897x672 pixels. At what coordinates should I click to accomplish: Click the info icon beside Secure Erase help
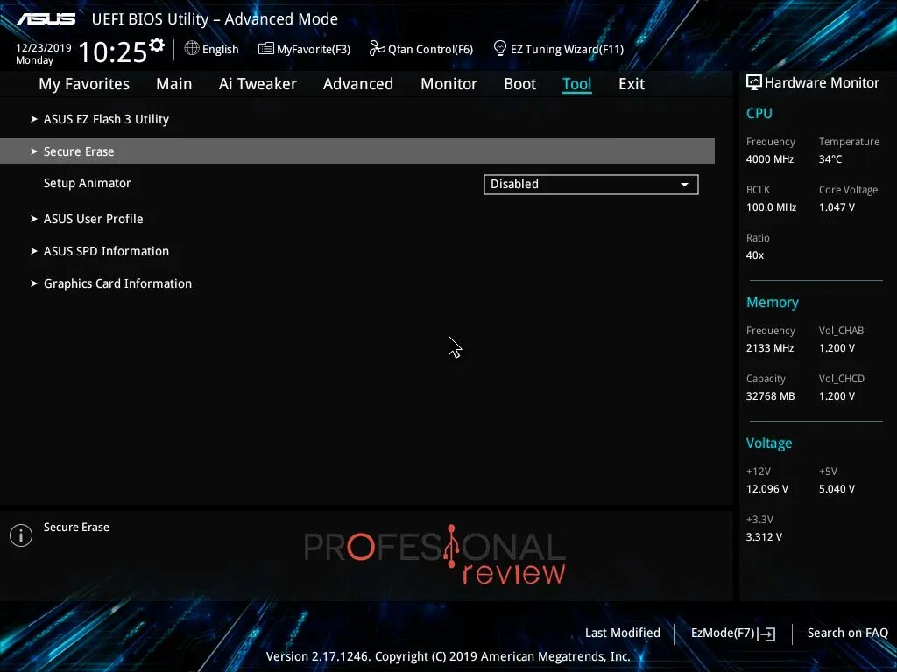pyautogui.click(x=21, y=535)
